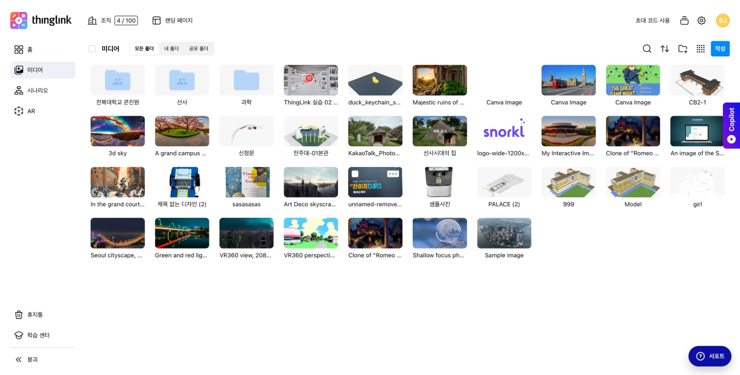The image size is (740, 375).
Task: Open the PALACE (2) thumbnail
Action: coord(504,182)
